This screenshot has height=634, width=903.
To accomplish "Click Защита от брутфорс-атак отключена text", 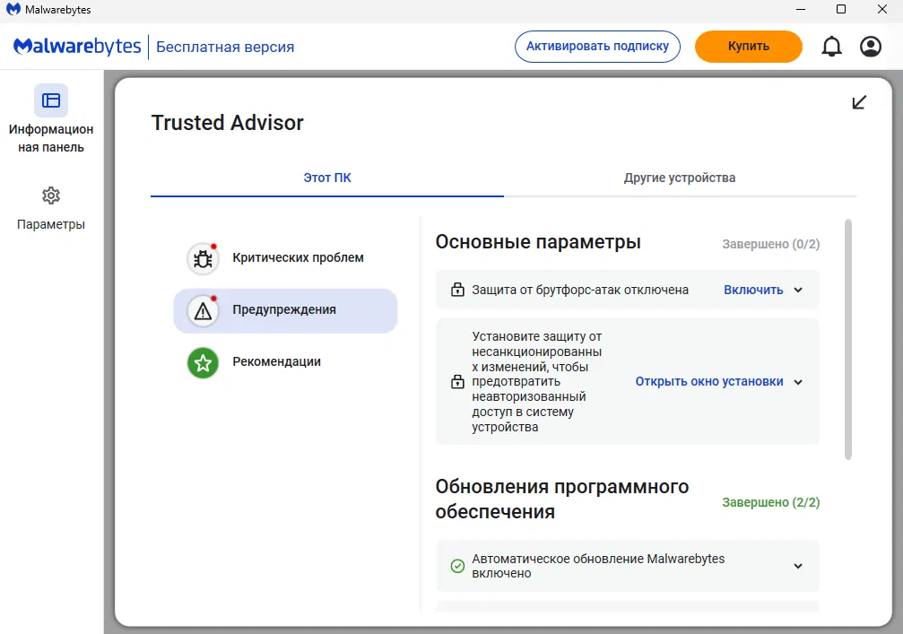I will 580,291.
